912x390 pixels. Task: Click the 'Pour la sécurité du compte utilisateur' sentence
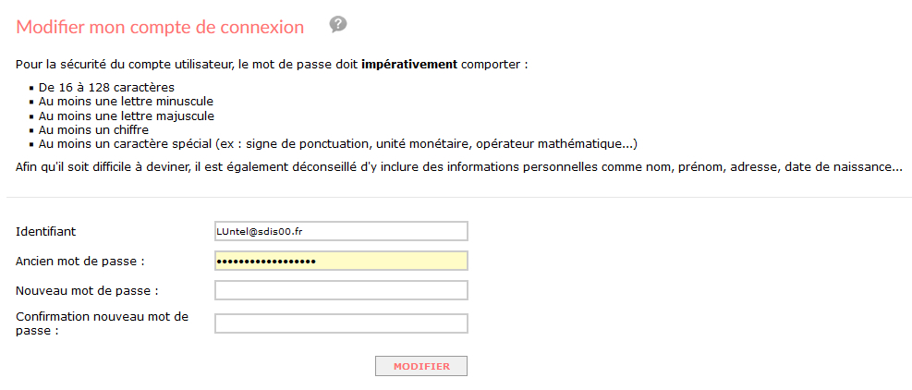272,64
